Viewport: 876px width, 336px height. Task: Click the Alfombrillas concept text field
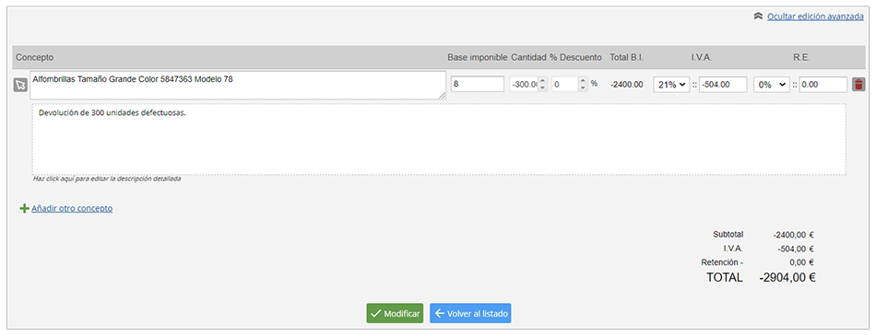pos(238,86)
